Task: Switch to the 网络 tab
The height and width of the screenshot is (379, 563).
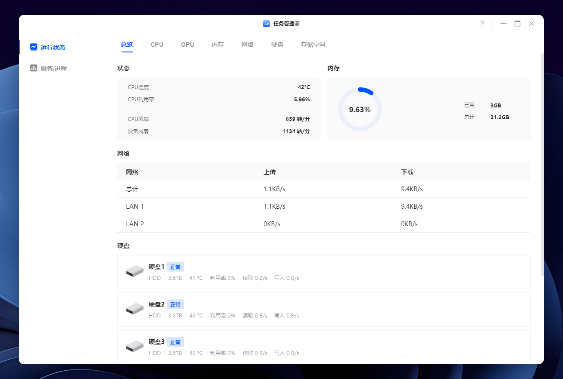Action: (248, 45)
